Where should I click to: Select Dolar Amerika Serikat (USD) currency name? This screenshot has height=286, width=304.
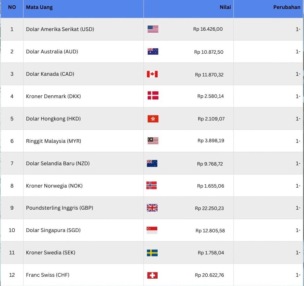tap(60, 29)
